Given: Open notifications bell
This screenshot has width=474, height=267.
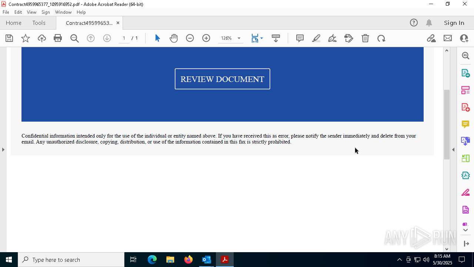Looking at the screenshot, I should 429,23.
